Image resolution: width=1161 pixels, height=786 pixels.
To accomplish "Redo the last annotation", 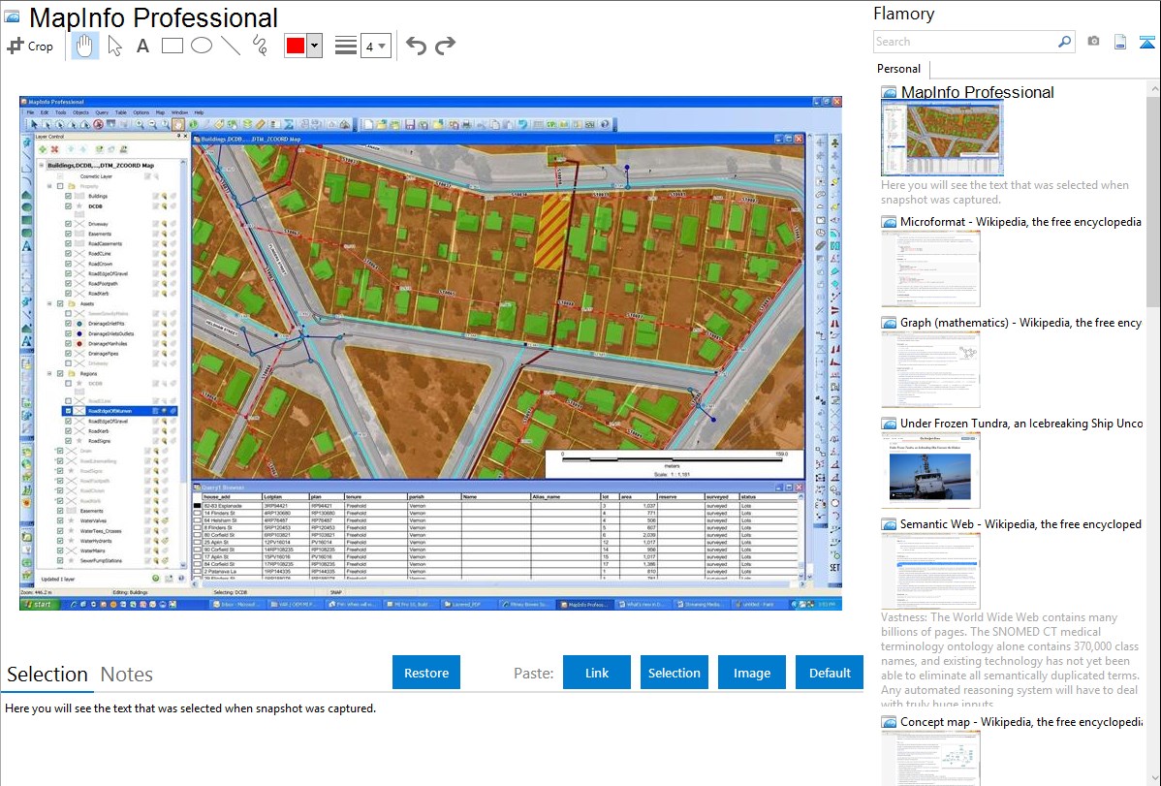I will coord(445,46).
